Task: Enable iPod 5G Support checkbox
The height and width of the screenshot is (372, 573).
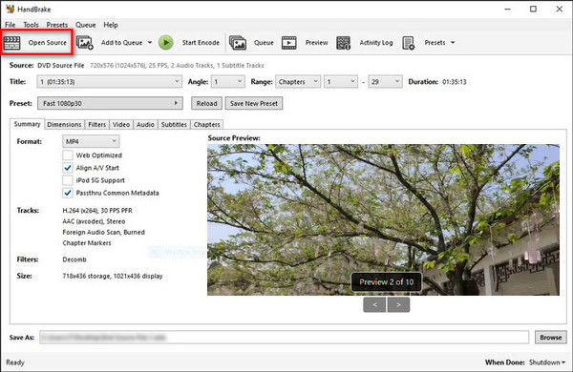Action: pyautogui.click(x=68, y=180)
